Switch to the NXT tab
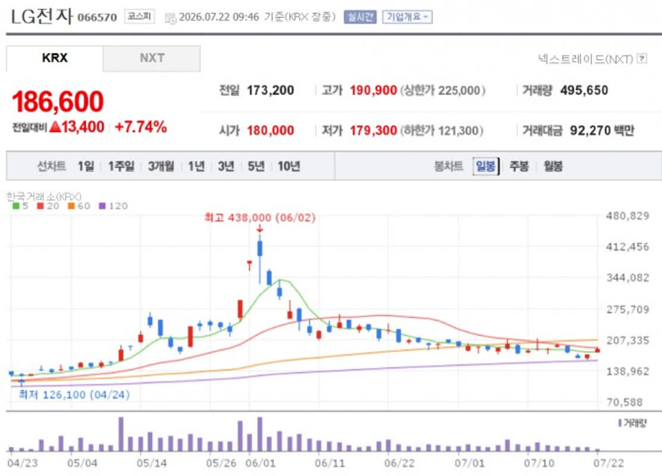Viewport: 662px width, 476px height. pos(152,58)
